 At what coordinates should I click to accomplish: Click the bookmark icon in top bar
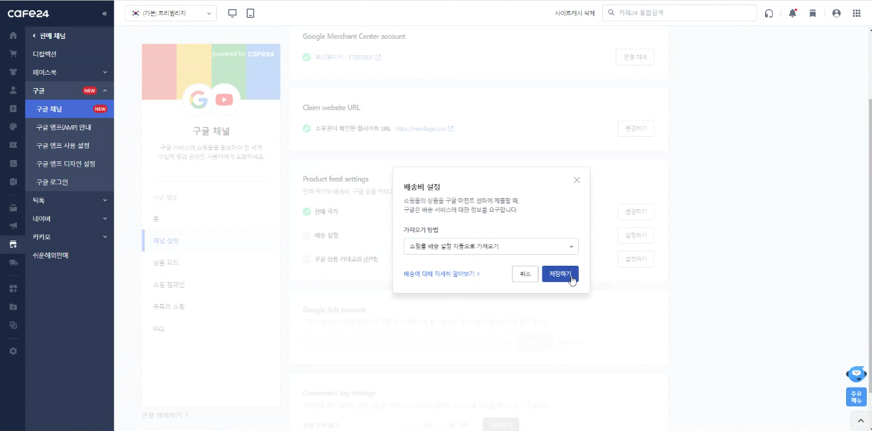(812, 13)
